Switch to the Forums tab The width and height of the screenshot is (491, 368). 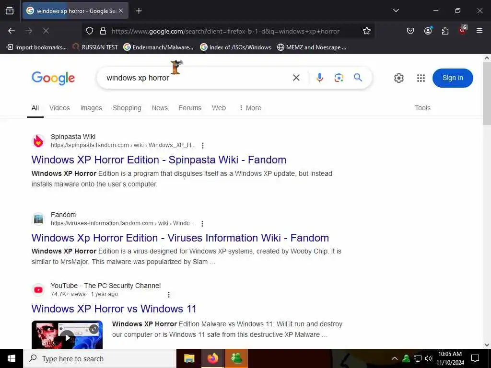[190, 108]
